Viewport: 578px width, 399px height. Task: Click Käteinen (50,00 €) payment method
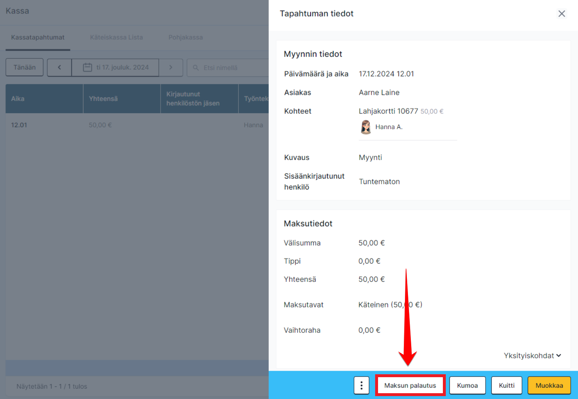click(x=390, y=305)
